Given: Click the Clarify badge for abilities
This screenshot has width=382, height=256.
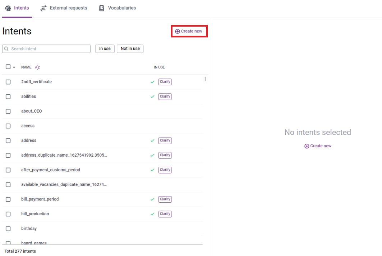Looking at the screenshot, I should (165, 96).
